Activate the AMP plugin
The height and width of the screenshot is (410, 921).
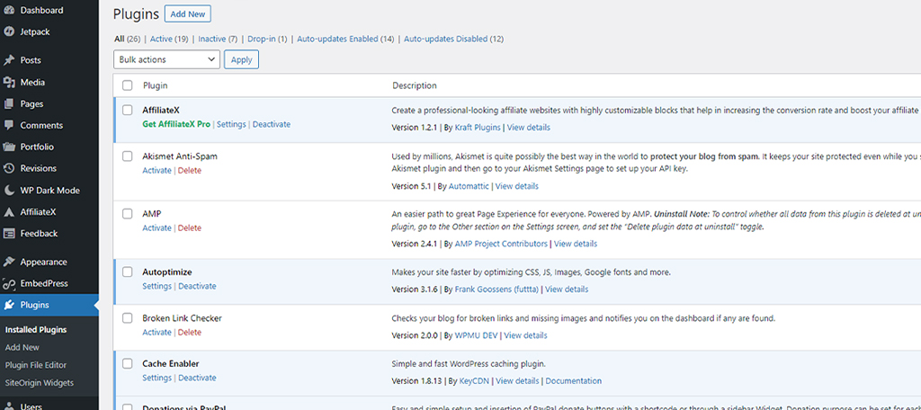coord(156,227)
